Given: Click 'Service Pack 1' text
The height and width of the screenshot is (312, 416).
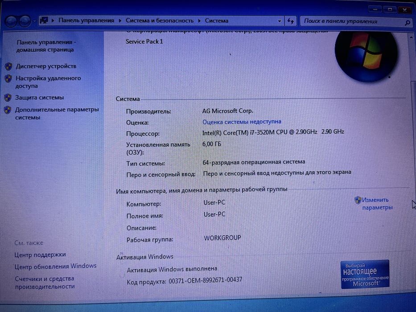Looking at the screenshot, I should point(144,41).
